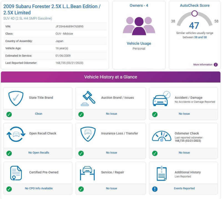Click the Additional History clipboard icon

tap(161, 173)
